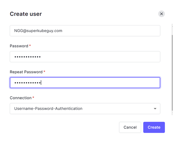
Task: Click the Create button
Action: coord(154,127)
